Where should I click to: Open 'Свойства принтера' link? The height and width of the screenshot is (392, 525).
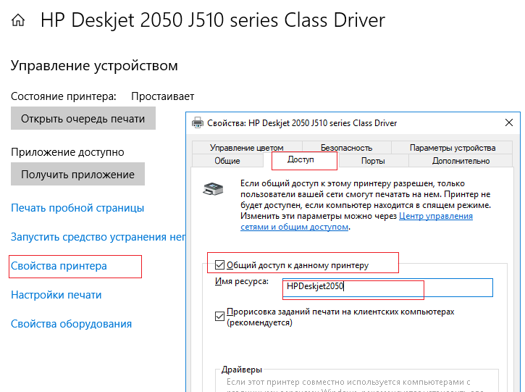[x=59, y=266]
